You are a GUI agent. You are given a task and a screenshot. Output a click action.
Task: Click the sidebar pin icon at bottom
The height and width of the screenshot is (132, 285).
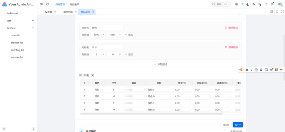[x=33, y=128]
